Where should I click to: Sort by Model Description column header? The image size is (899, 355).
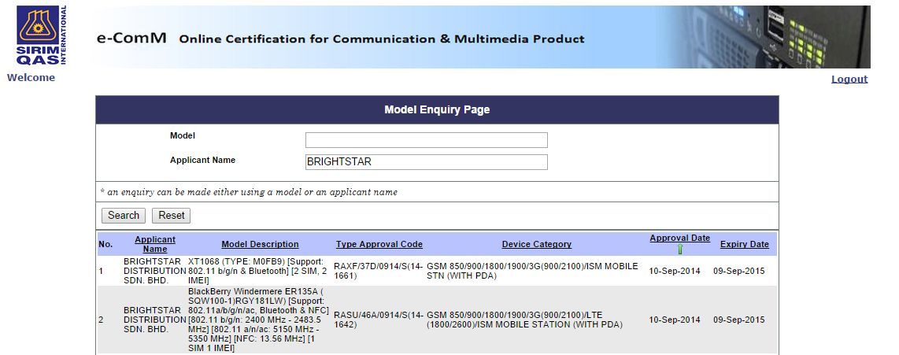260,244
